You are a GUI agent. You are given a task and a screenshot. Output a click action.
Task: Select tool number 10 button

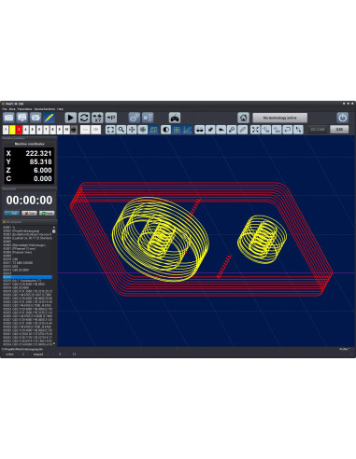click(66, 130)
